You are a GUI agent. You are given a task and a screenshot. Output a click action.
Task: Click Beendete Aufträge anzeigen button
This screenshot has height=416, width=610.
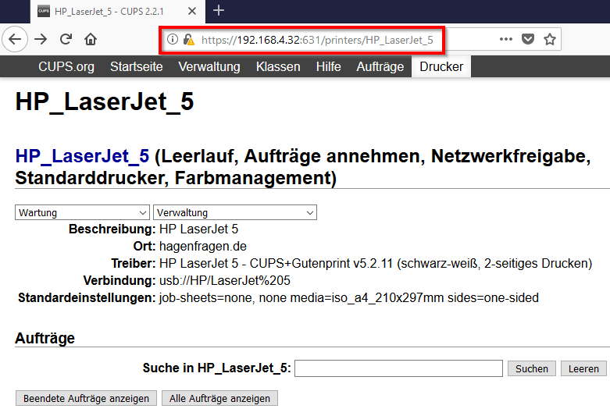tap(86, 398)
